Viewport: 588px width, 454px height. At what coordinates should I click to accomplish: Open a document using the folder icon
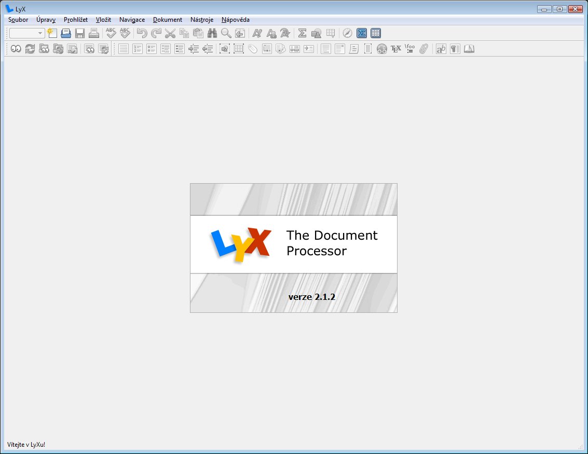66,33
